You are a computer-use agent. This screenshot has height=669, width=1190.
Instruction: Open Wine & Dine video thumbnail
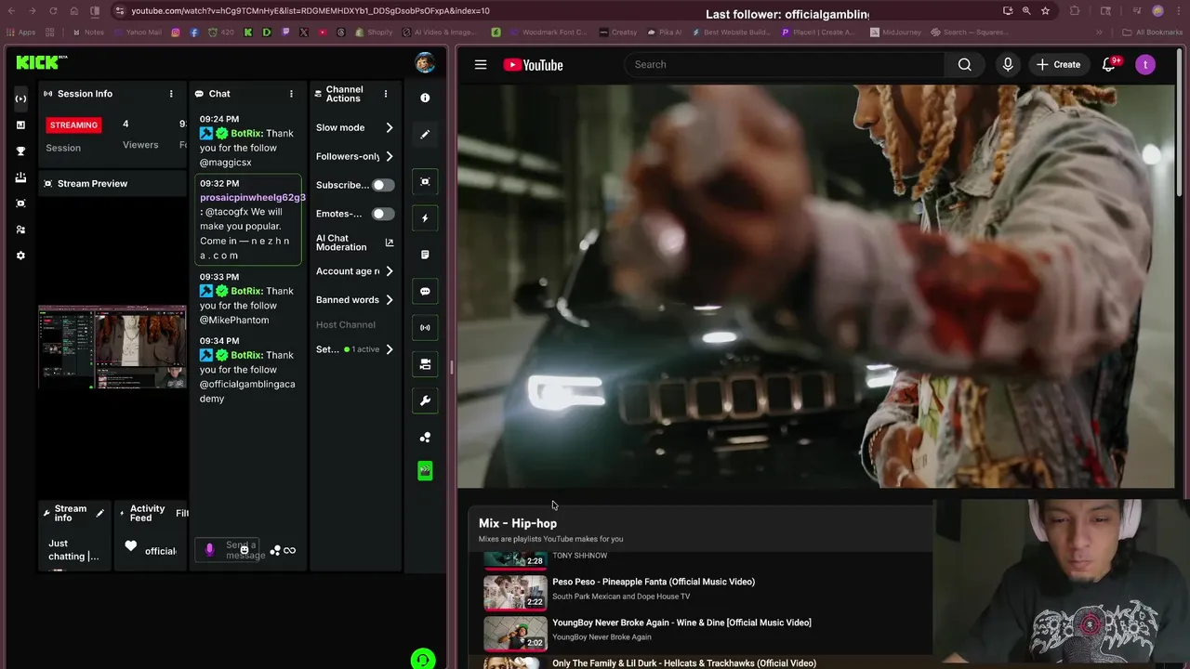click(x=515, y=634)
